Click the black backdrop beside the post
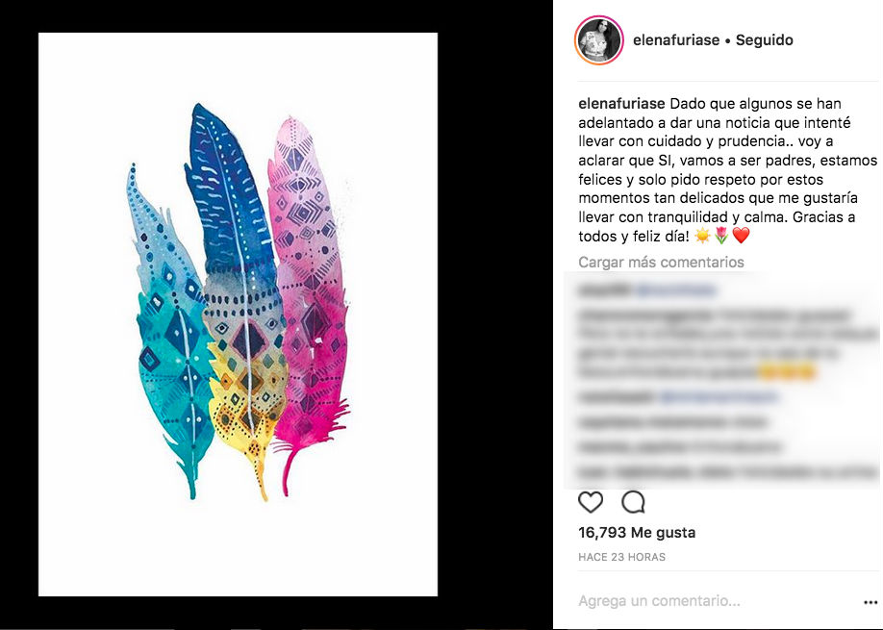Viewport: 883px width, 630px height. (x=495, y=315)
